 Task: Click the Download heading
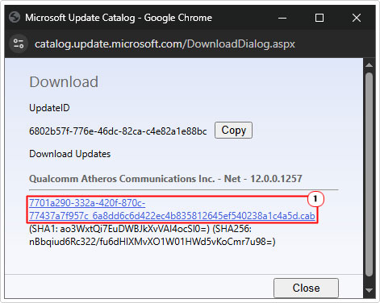64,81
